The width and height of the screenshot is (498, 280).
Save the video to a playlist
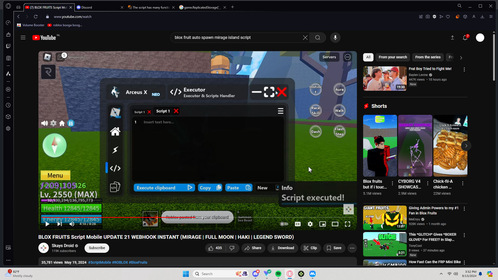334,248
